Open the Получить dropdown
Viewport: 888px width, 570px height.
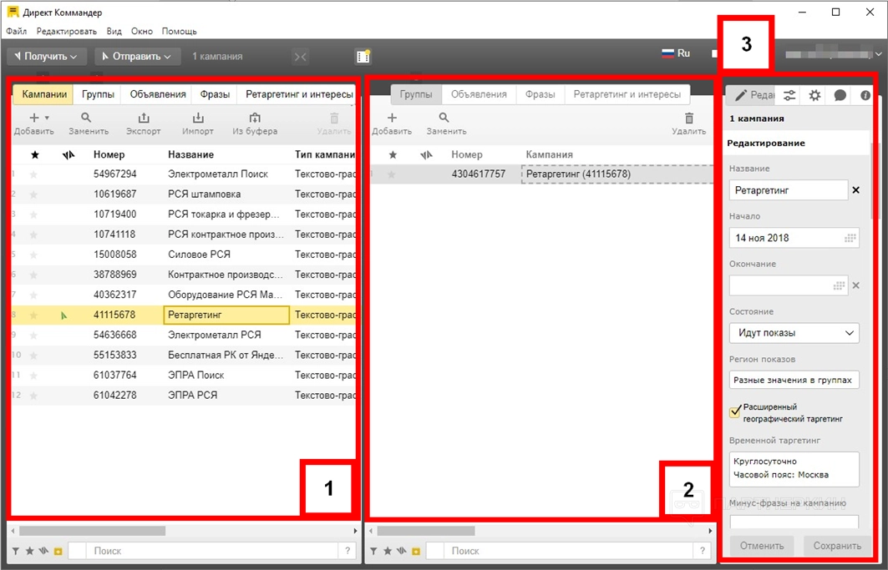pyautogui.click(x=47, y=57)
